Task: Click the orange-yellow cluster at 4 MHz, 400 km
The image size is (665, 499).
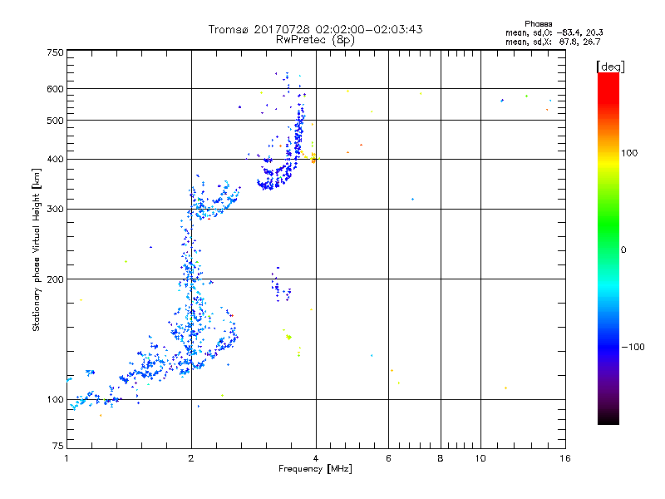Action: (x=313, y=158)
